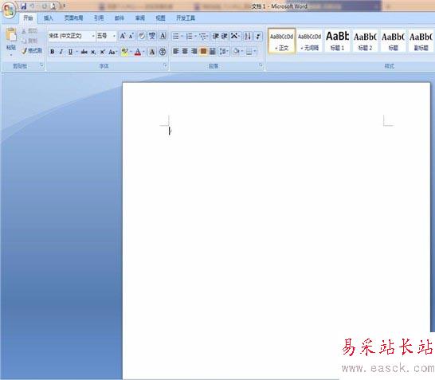This screenshot has width=435, height=380.
Task: Apply a character border with the boxed A
Action: tap(163, 36)
